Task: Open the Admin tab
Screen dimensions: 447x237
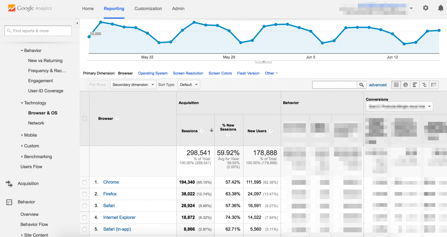Action: click(178, 9)
